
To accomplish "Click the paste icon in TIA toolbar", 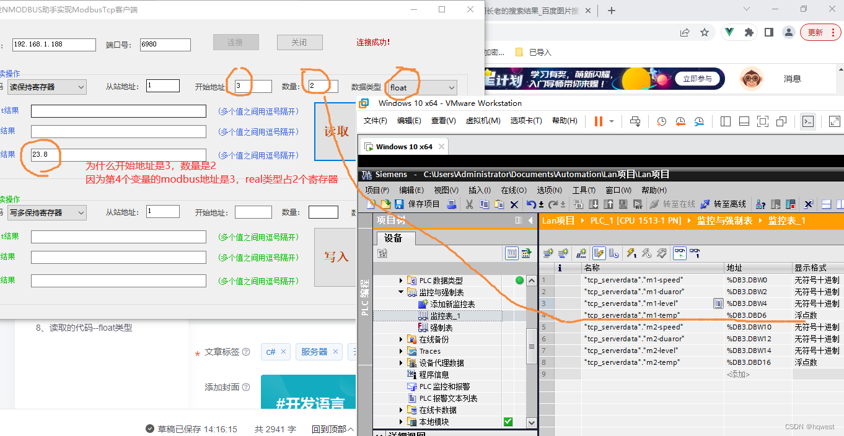I will (498, 204).
